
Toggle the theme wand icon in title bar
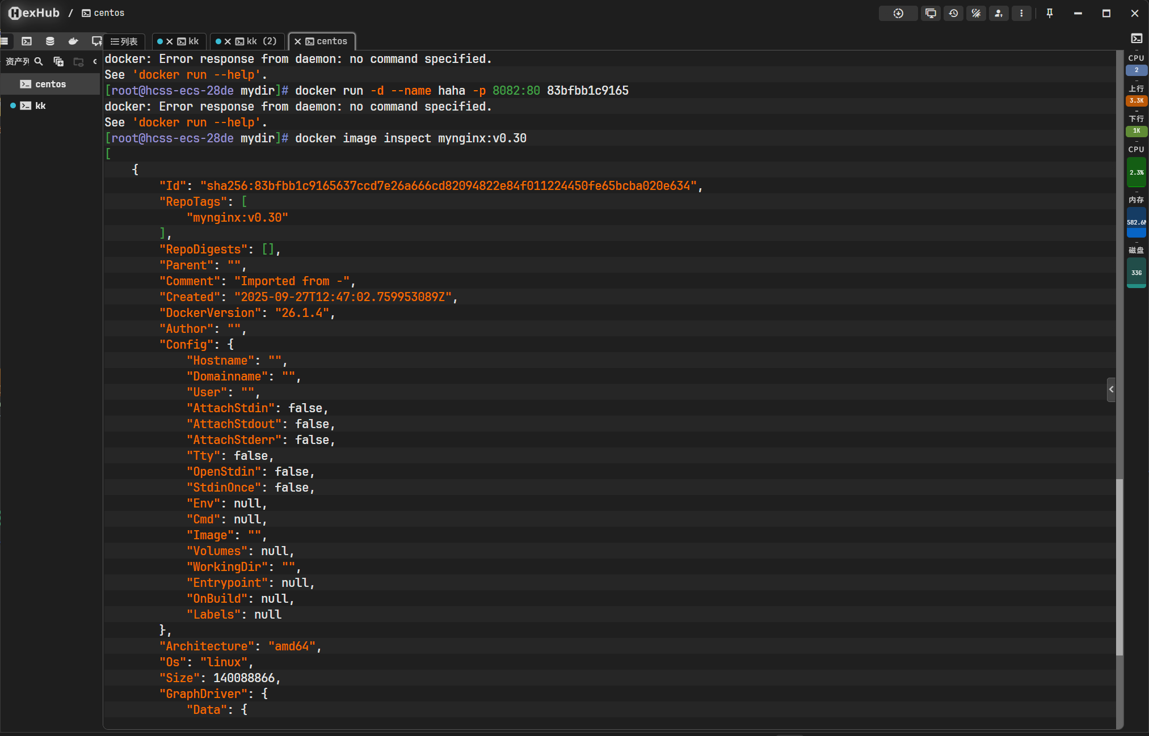point(976,13)
